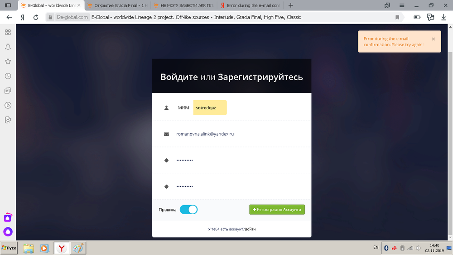Open the media player taskbar icon
This screenshot has height=255, width=453.
click(44, 248)
